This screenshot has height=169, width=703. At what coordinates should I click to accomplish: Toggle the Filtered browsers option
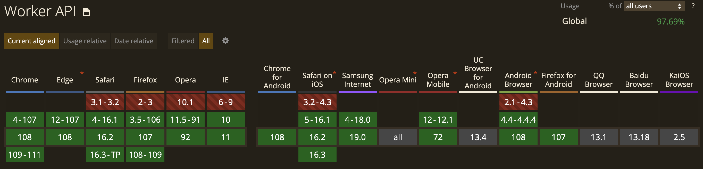point(182,41)
